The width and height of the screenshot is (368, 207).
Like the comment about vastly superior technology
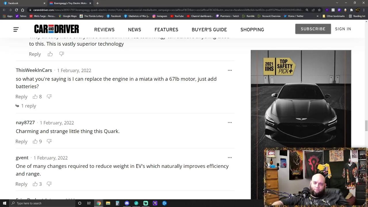[50, 54]
